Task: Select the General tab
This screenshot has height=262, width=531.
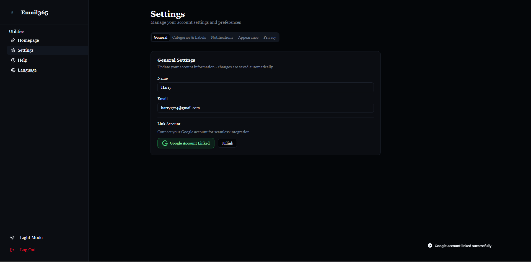Action: click(160, 37)
